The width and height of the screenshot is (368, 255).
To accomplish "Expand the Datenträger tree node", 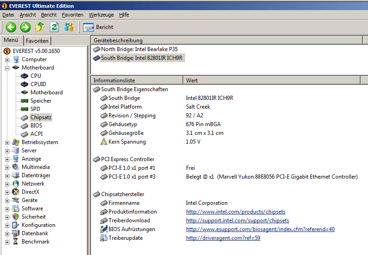I will (7, 176).
